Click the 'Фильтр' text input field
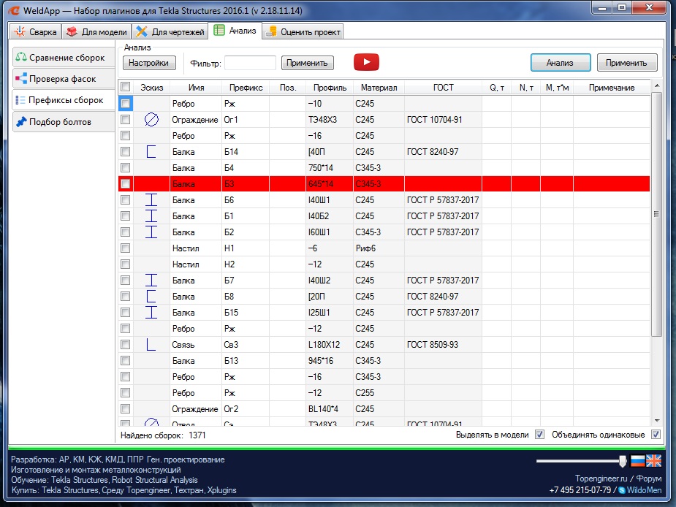The width and height of the screenshot is (676, 507). 250,63
